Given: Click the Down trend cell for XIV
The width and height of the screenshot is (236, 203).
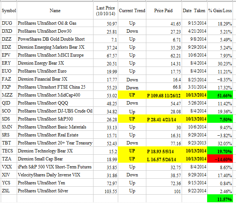Looking at the screenshot, I should [132, 175].
